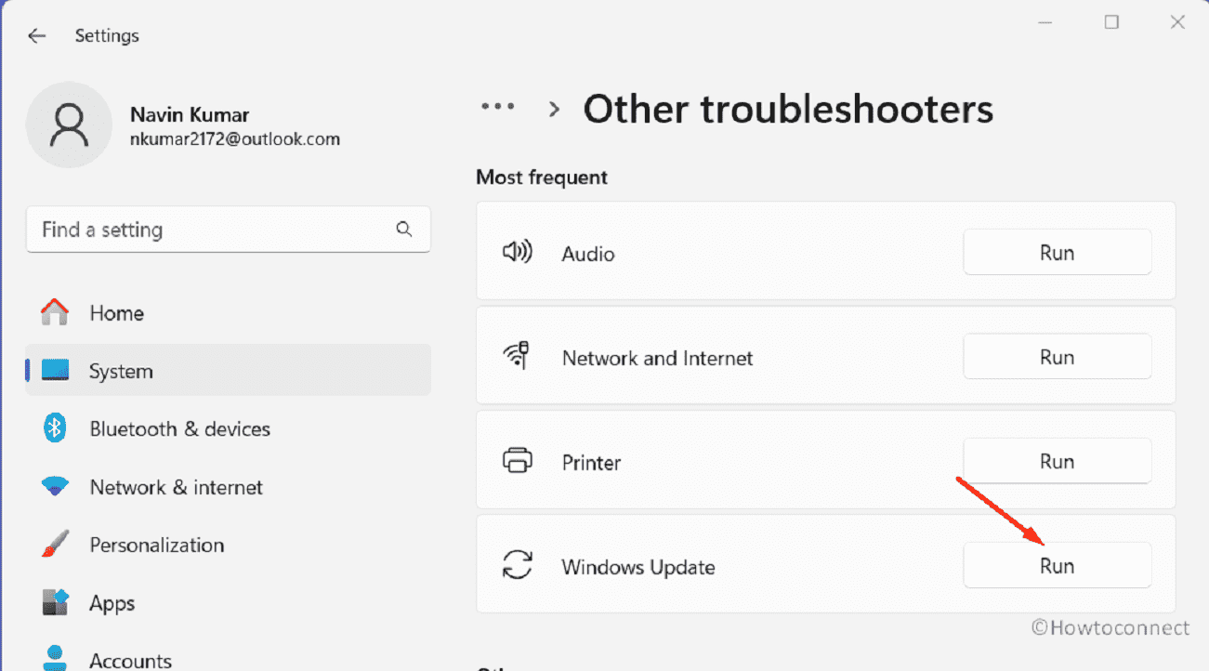The image size is (1209, 671).
Task: Open Network & internet settings
Action: tap(228, 487)
